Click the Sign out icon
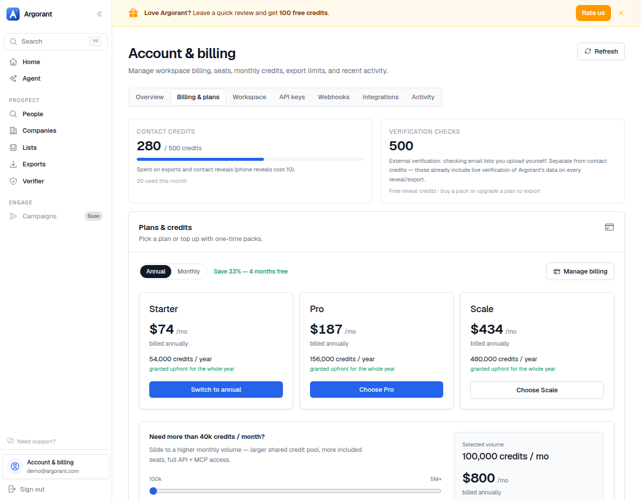Viewport: 641px width, 501px height. pyautogui.click(x=12, y=489)
